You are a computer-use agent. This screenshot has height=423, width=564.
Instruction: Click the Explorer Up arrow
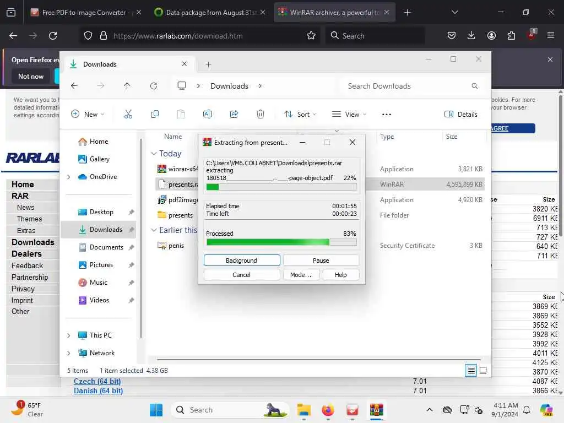coord(127,86)
